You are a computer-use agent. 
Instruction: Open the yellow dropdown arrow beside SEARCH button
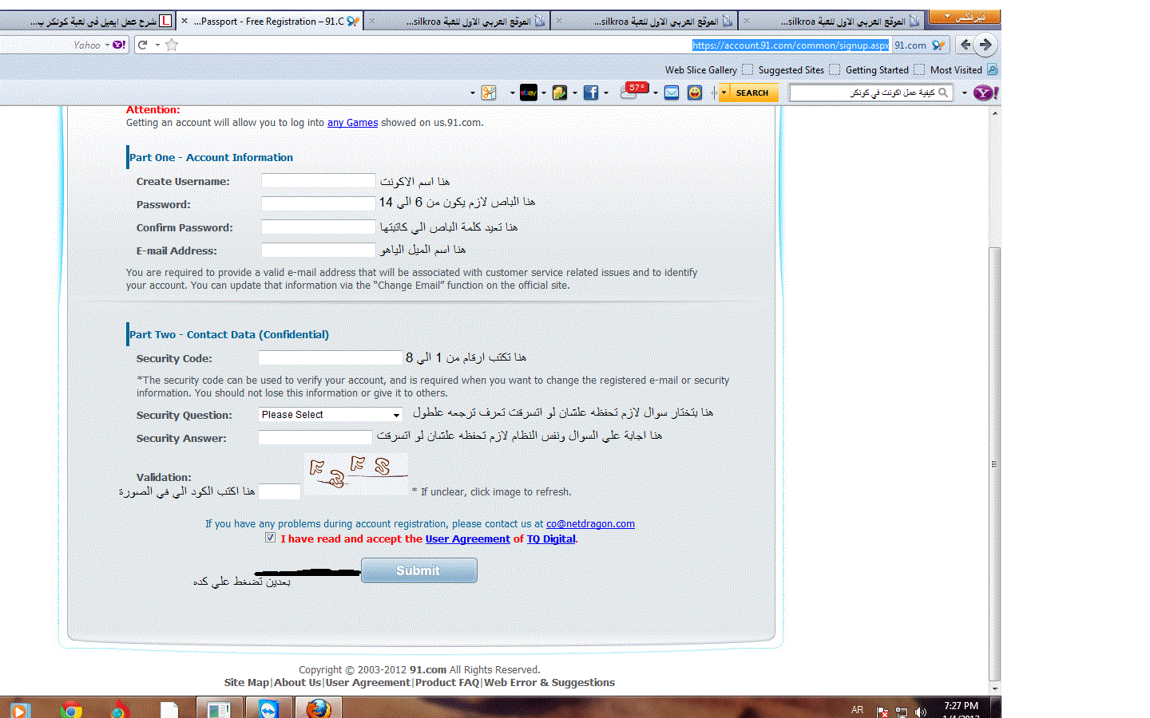(x=724, y=93)
